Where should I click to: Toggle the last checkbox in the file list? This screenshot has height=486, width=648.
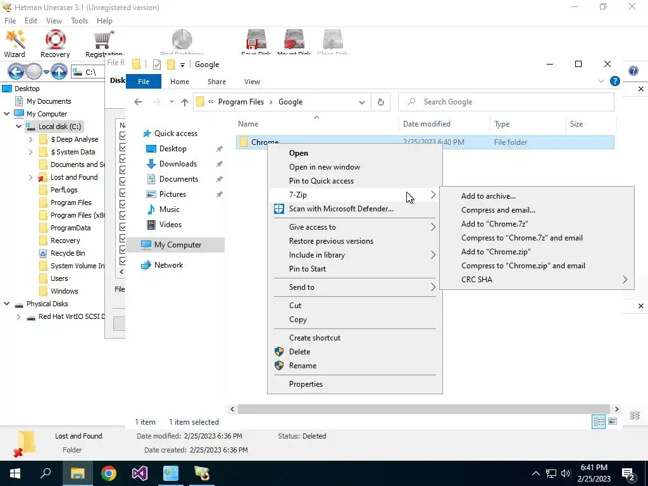tap(122, 261)
